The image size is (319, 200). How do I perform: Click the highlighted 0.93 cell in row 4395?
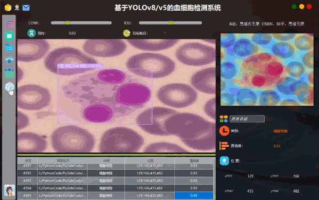click(x=194, y=196)
